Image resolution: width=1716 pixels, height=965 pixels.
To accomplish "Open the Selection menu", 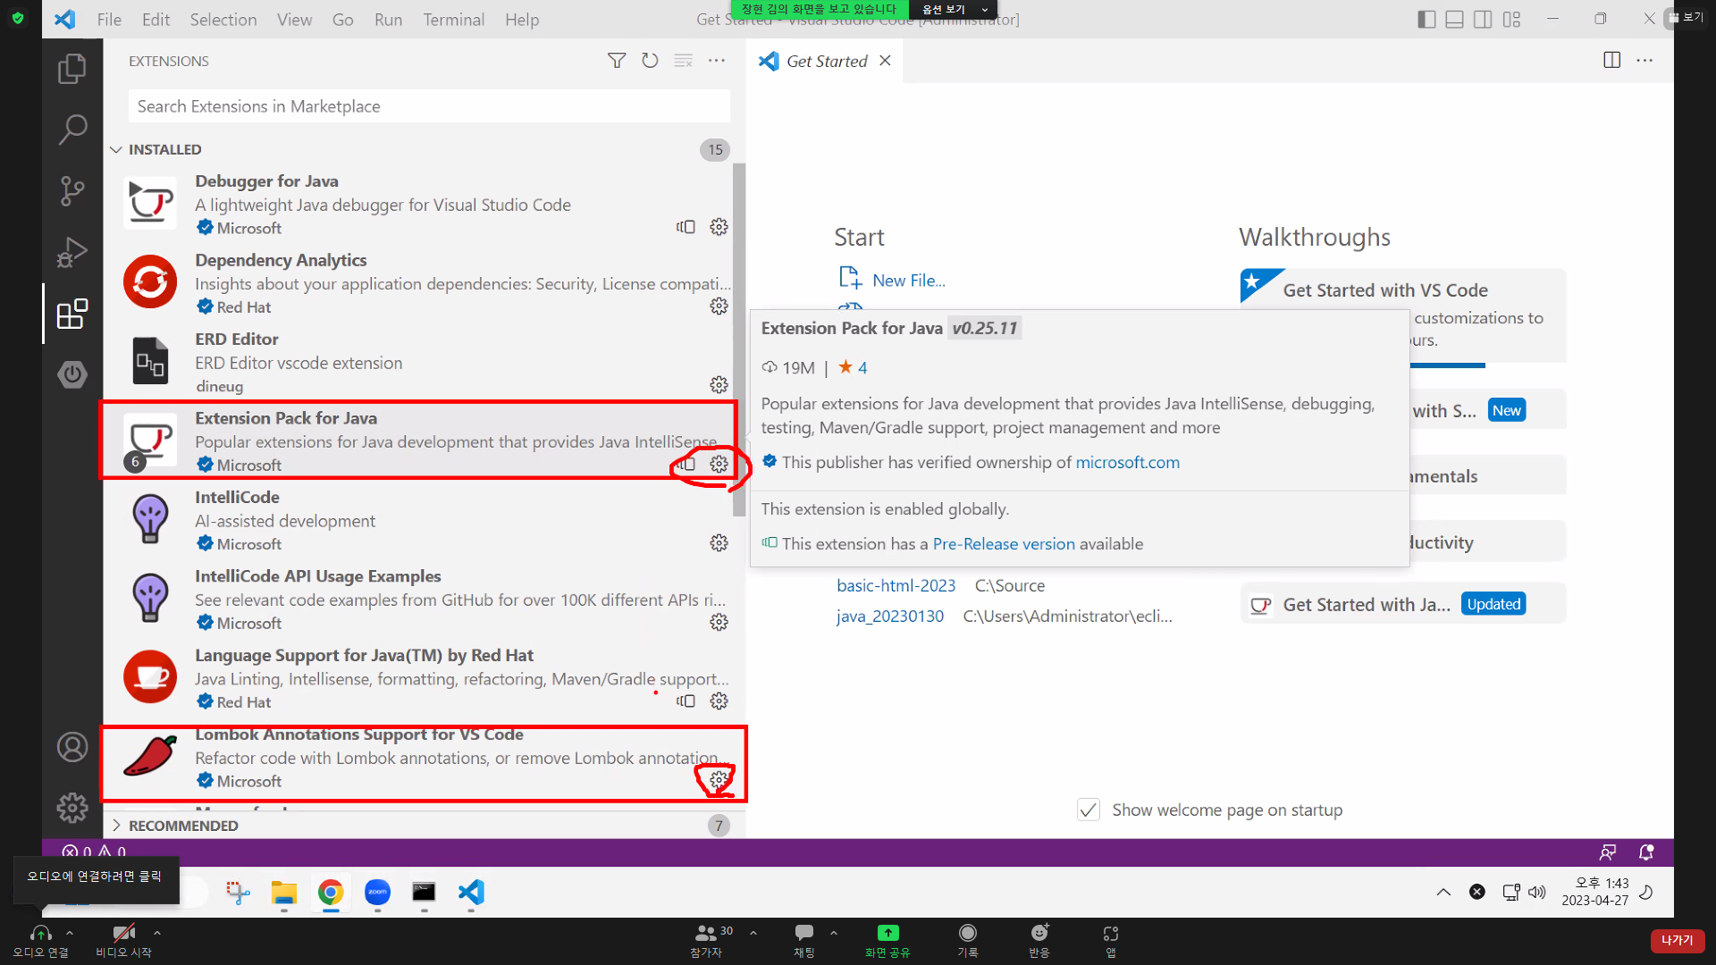I will tap(223, 19).
